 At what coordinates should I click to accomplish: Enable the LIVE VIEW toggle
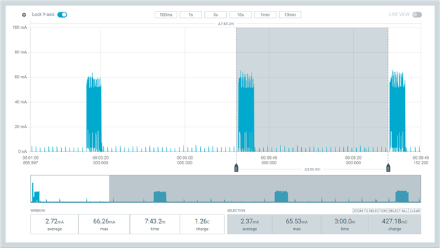[x=417, y=14]
